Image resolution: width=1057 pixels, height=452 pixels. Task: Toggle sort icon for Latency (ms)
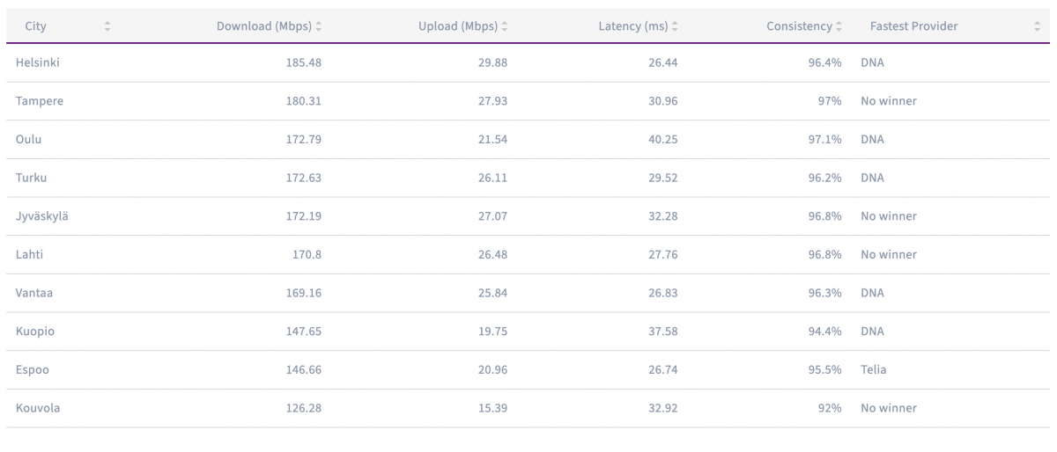676,26
